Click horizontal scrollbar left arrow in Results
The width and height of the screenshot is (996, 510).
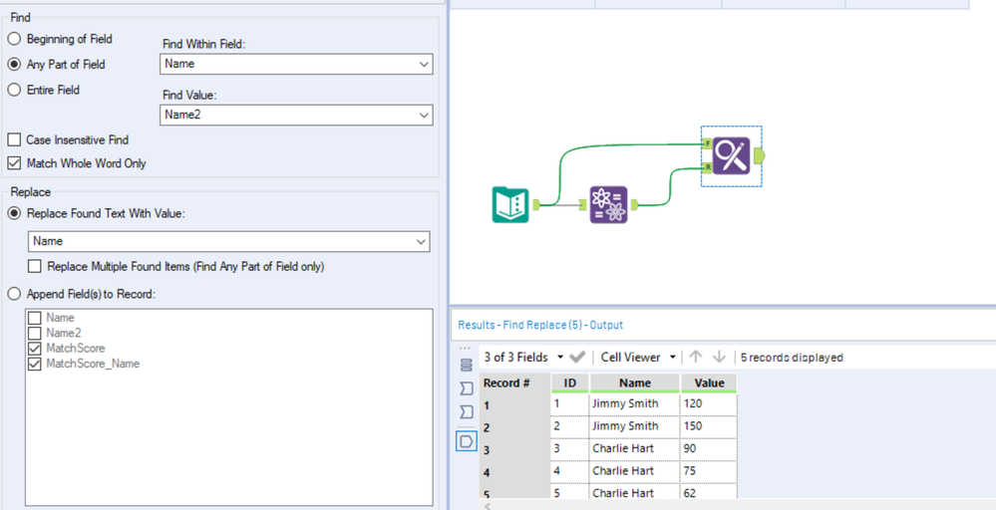pos(488,506)
